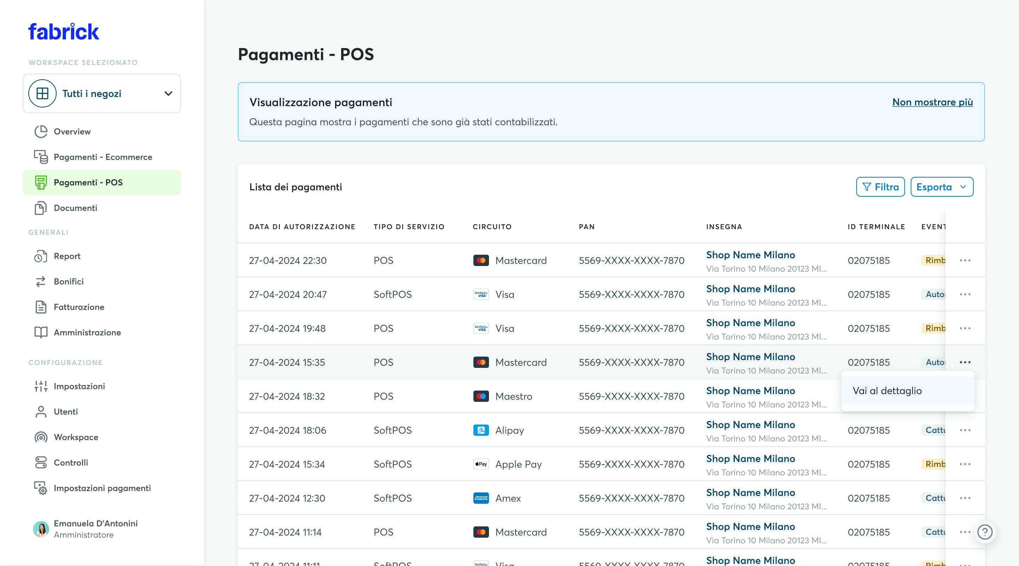Click Shop Name Milano in 22:30 row
This screenshot has width=1019, height=566.
click(x=750, y=255)
